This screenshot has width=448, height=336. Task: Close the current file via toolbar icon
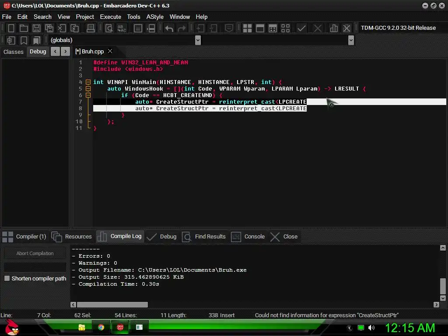(62, 28)
